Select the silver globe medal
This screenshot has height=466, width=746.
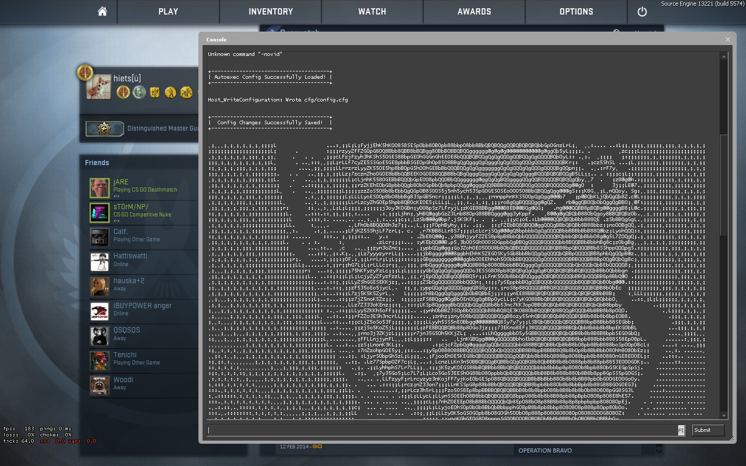tap(139, 92)
